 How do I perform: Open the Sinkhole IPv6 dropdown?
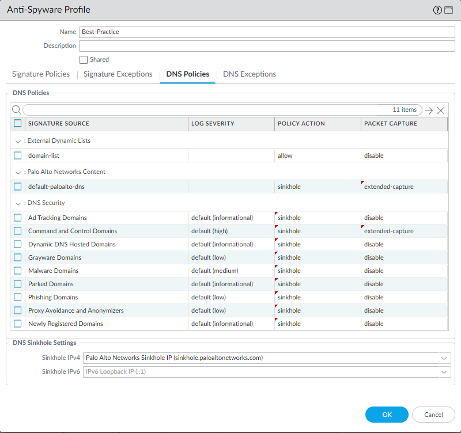point(443,372)
